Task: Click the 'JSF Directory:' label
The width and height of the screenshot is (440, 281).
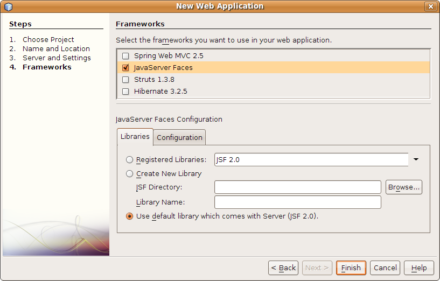Action: [x=159, y=187]
